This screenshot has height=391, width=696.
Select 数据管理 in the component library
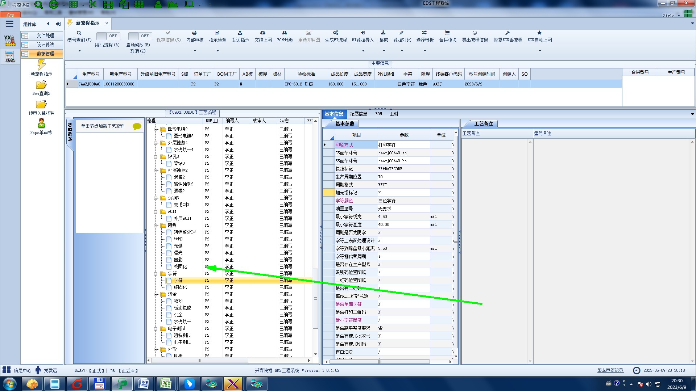pos(45,54)
